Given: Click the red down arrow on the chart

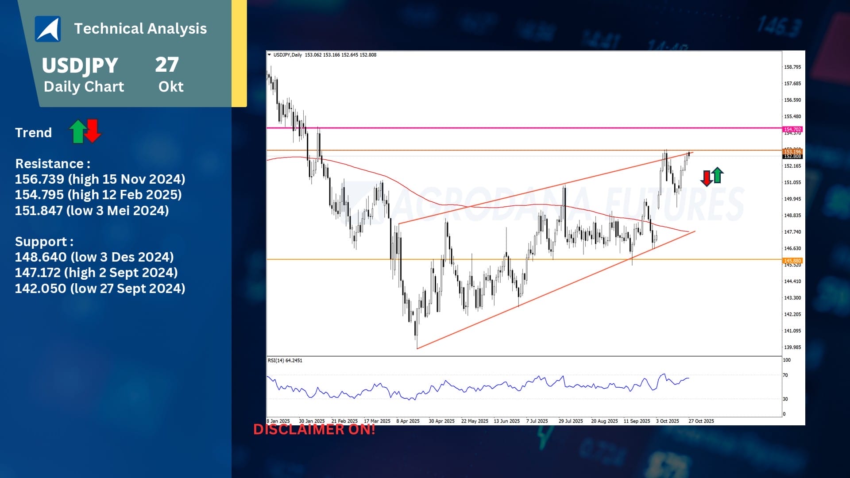Looking at the screenshot, I should [707, 178].
